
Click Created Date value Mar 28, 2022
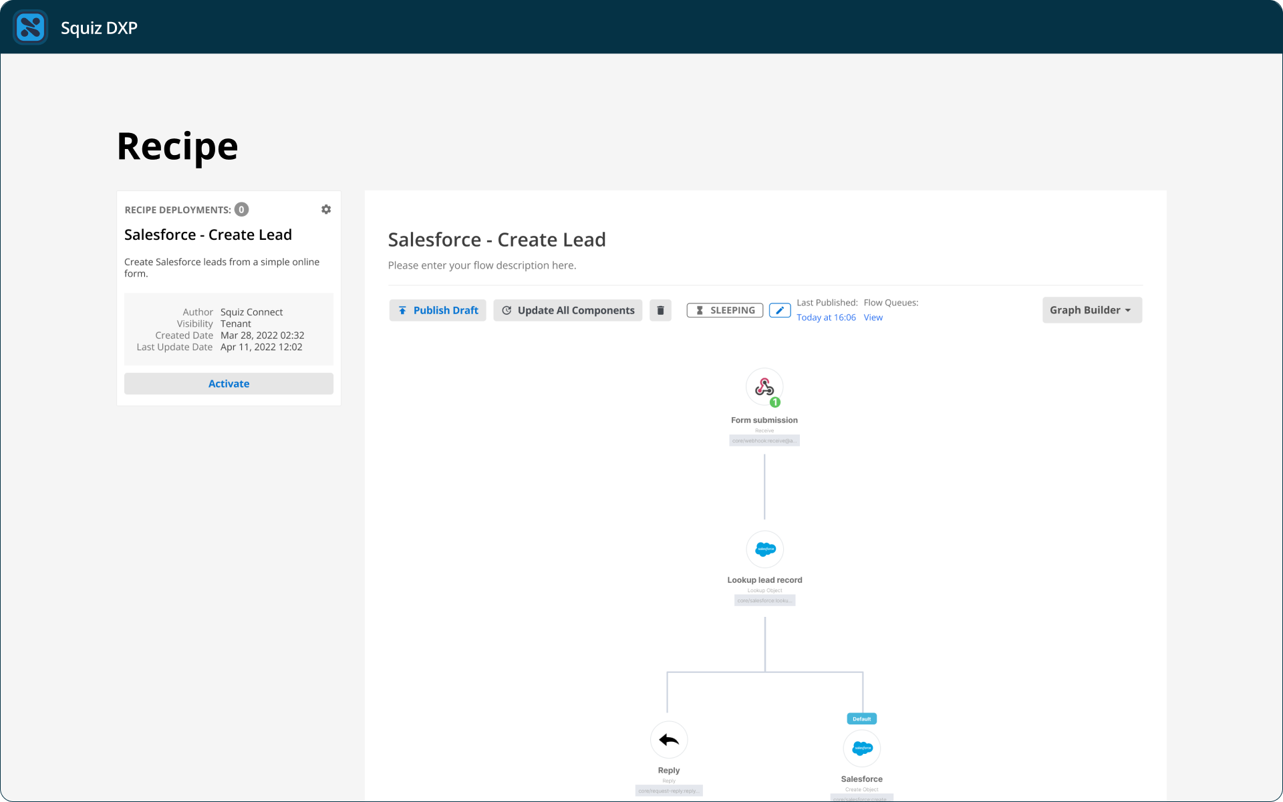pos(263,336)
